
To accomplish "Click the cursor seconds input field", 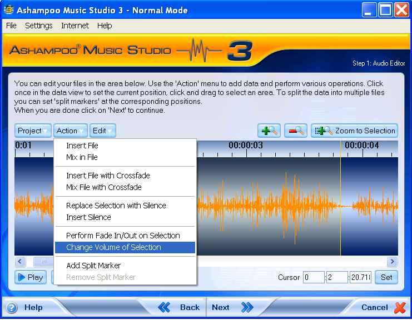I will pos(337,277).
